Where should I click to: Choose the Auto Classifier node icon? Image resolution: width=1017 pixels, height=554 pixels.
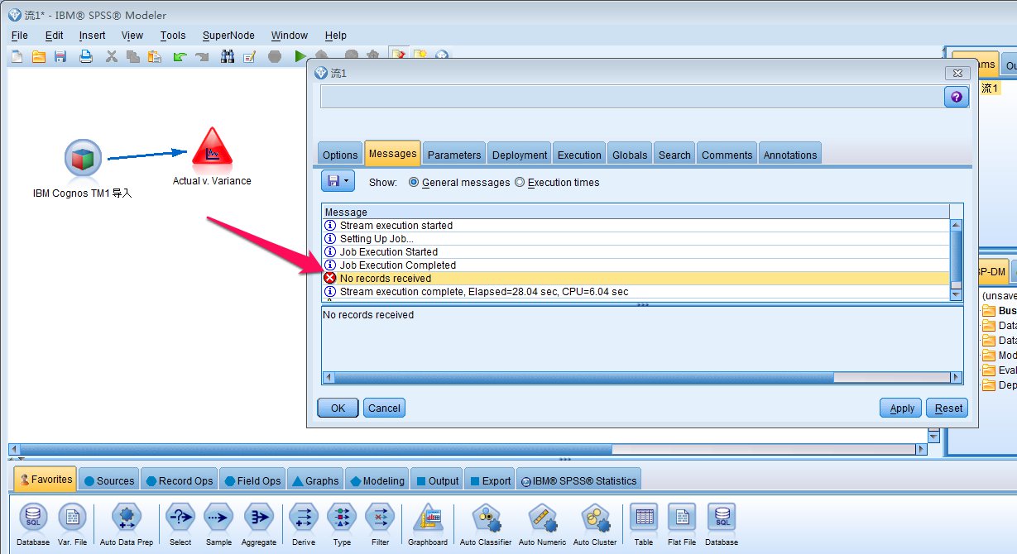pos(485,518)
